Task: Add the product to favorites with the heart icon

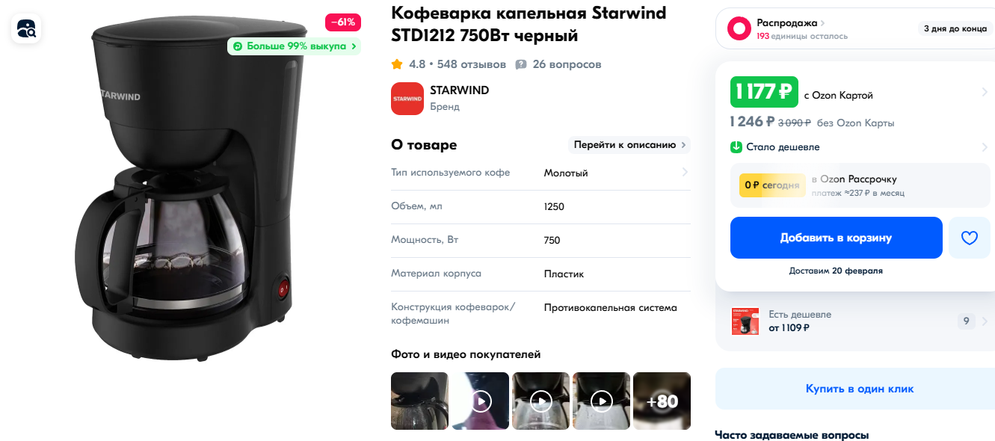Action: coord(969,238)
